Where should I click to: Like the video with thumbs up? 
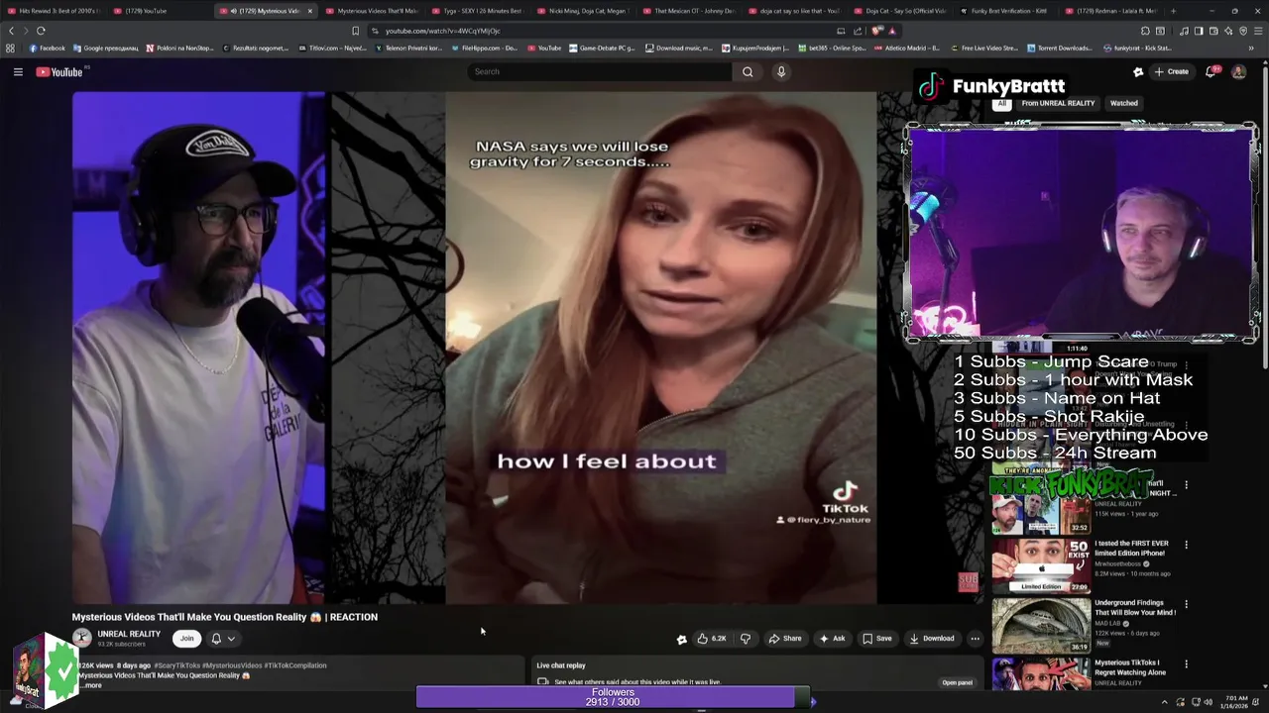point(712,639)
